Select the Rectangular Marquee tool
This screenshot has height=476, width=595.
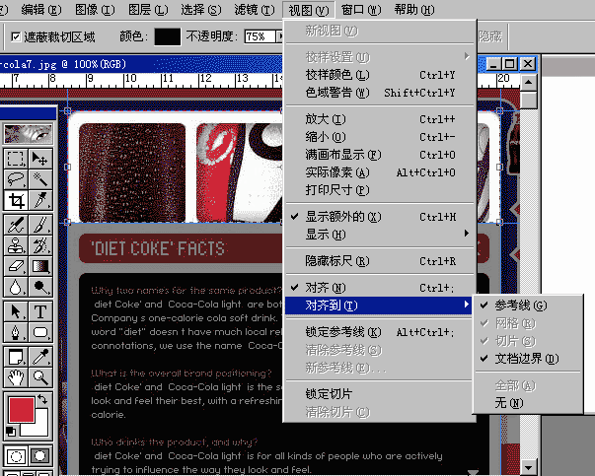click(x=16, y=159)
